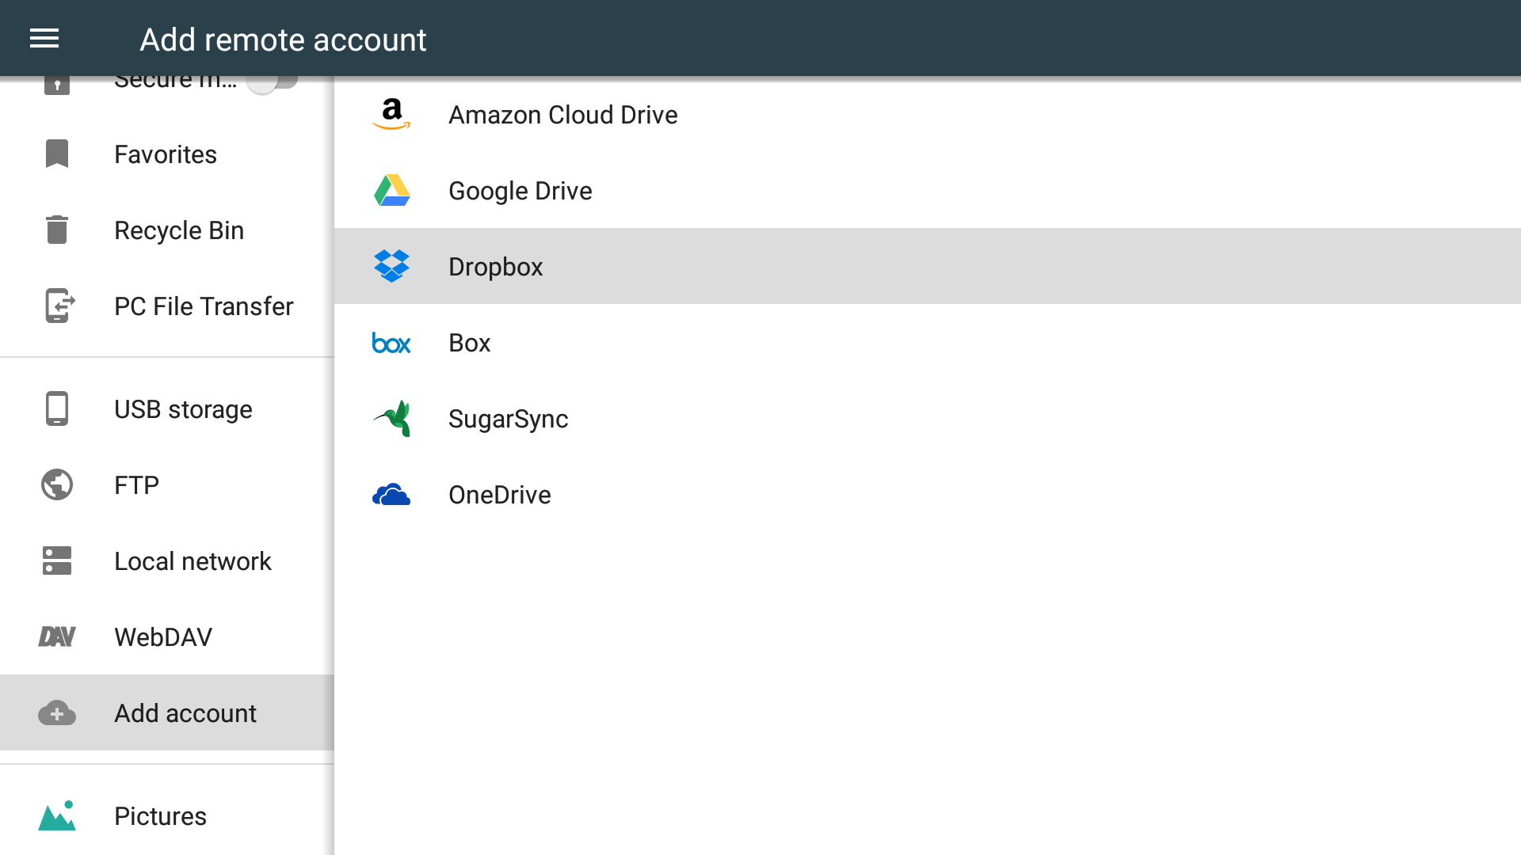Click the Local network servers icon

[56, 560]
